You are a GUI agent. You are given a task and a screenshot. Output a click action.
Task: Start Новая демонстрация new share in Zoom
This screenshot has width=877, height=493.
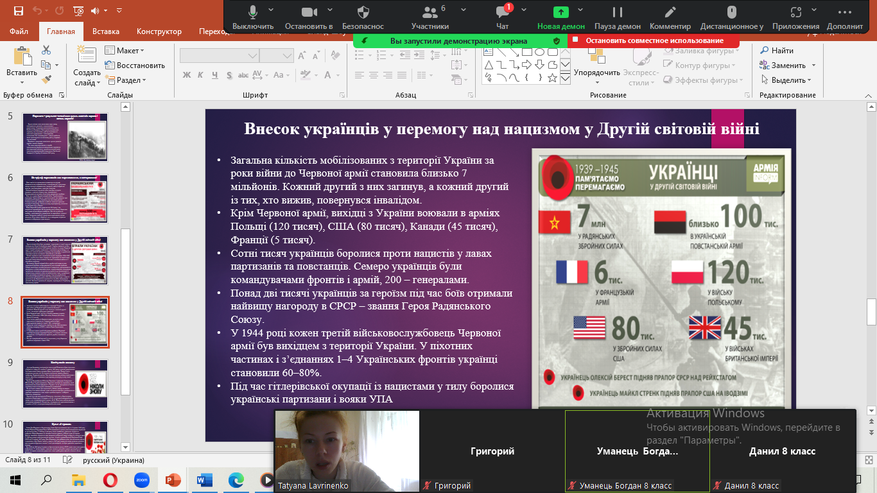561,17
